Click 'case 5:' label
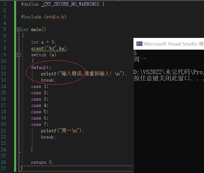The width and height of the screenshot is (204, 173). (40, 112)
